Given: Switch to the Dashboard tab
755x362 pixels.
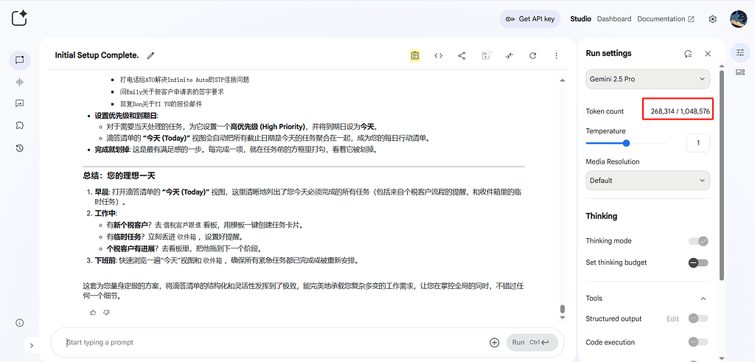Looking at the screenshot, I should click(614, 19).
